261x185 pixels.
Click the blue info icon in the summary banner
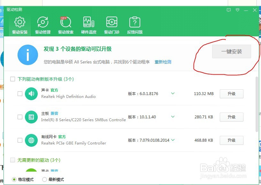point(28,55)
